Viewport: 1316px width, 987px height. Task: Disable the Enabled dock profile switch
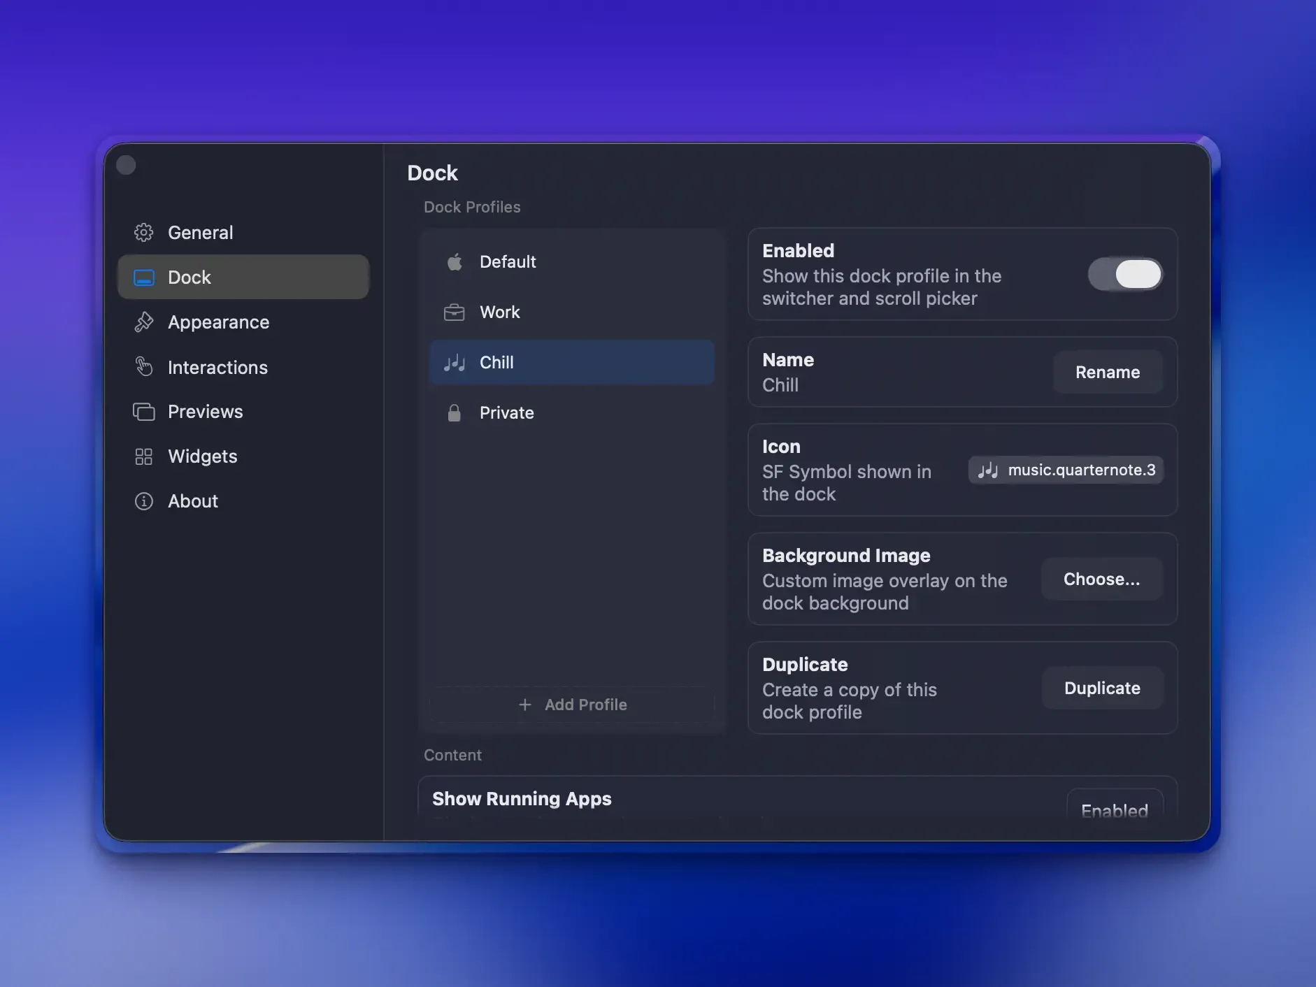(x=1124, y=274)
